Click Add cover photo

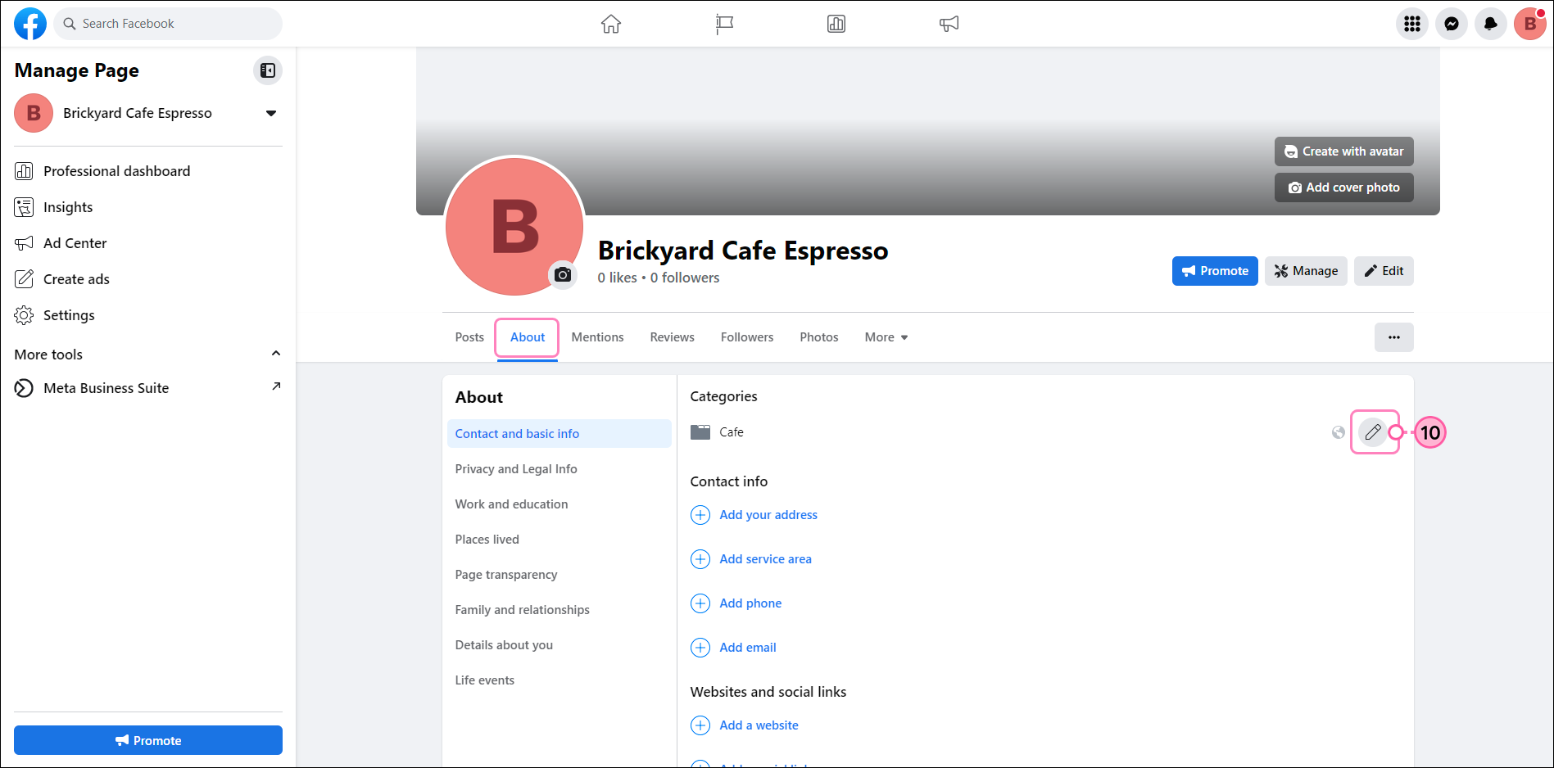pos(1343,187)
